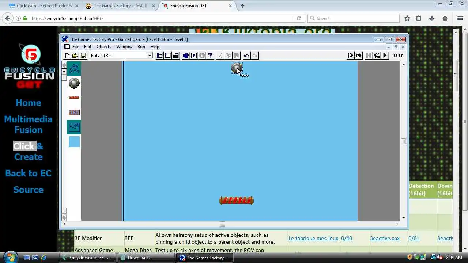Click the bookmark star icon in browser toolbar

407,18
